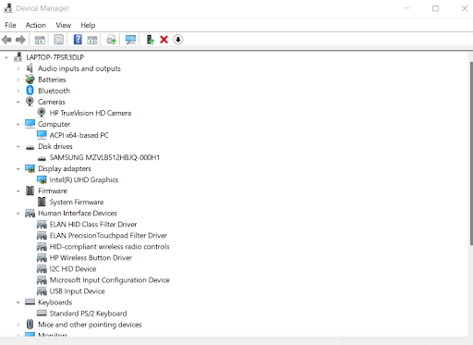
Task: Expand the Batteries node
Action: 18,80
